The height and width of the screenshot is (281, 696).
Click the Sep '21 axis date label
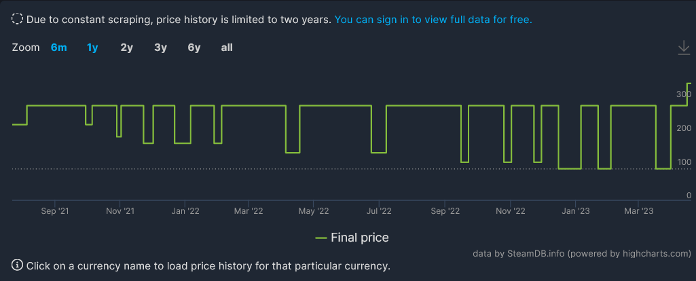(x=55, y=212)
